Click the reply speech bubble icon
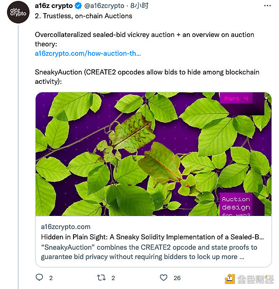This screenshot has height=289, width=279. (39, 277)
